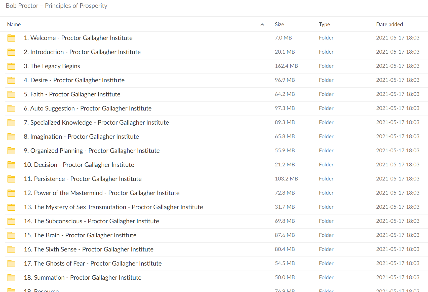428x292 pixels.
Task: Open 4. Desire - Proctor Gallagher Institute
Action: coord(74,80)
